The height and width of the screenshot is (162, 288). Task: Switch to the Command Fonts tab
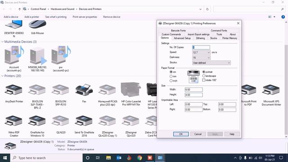click(x=219, y=31)
